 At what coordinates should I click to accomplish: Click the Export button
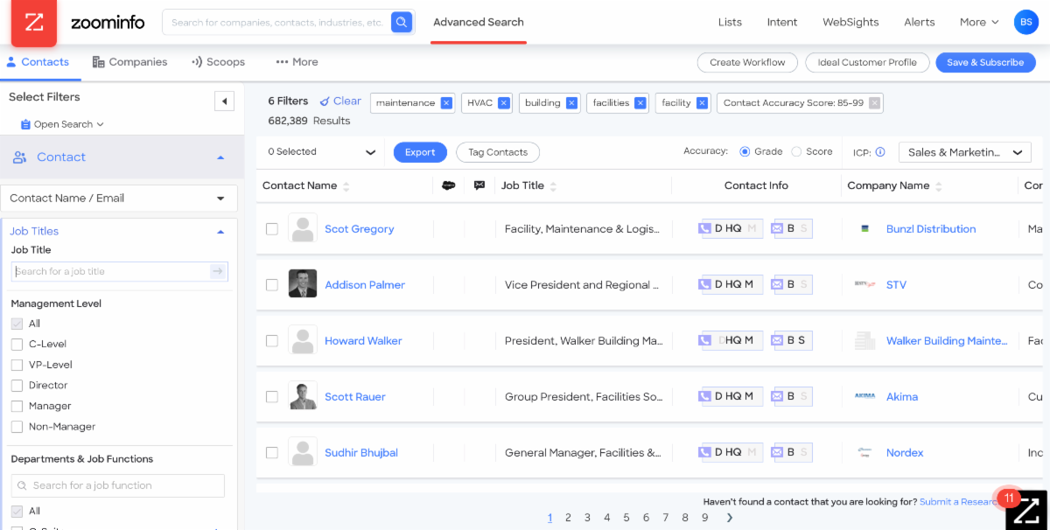(419, 151)
